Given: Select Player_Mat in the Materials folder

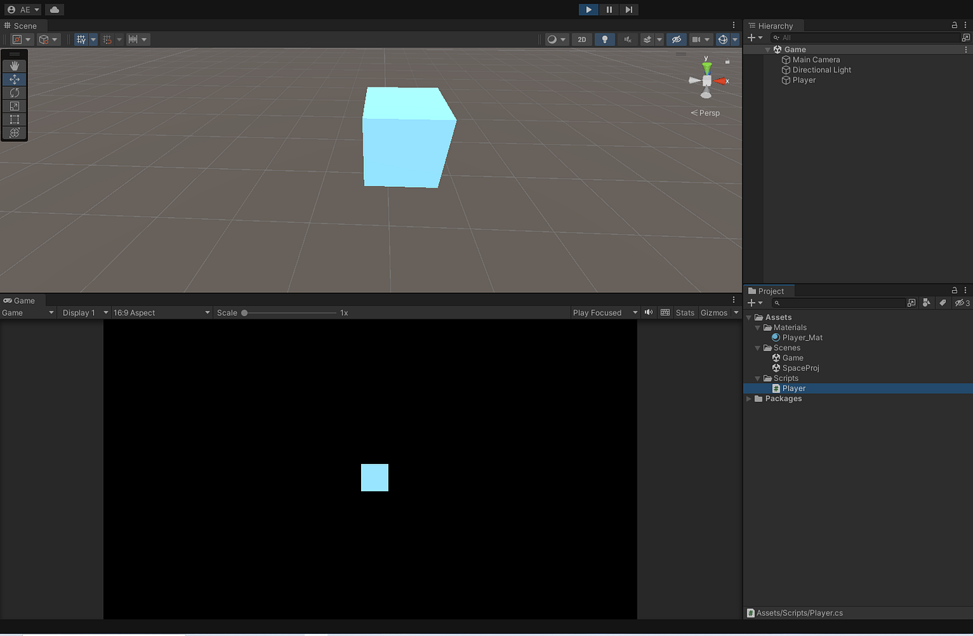Looking at the screenshot, I should [x=801, y=337].
